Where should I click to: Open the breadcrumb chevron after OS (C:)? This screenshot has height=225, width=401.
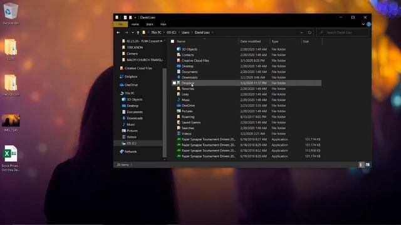tap(179, 32)
